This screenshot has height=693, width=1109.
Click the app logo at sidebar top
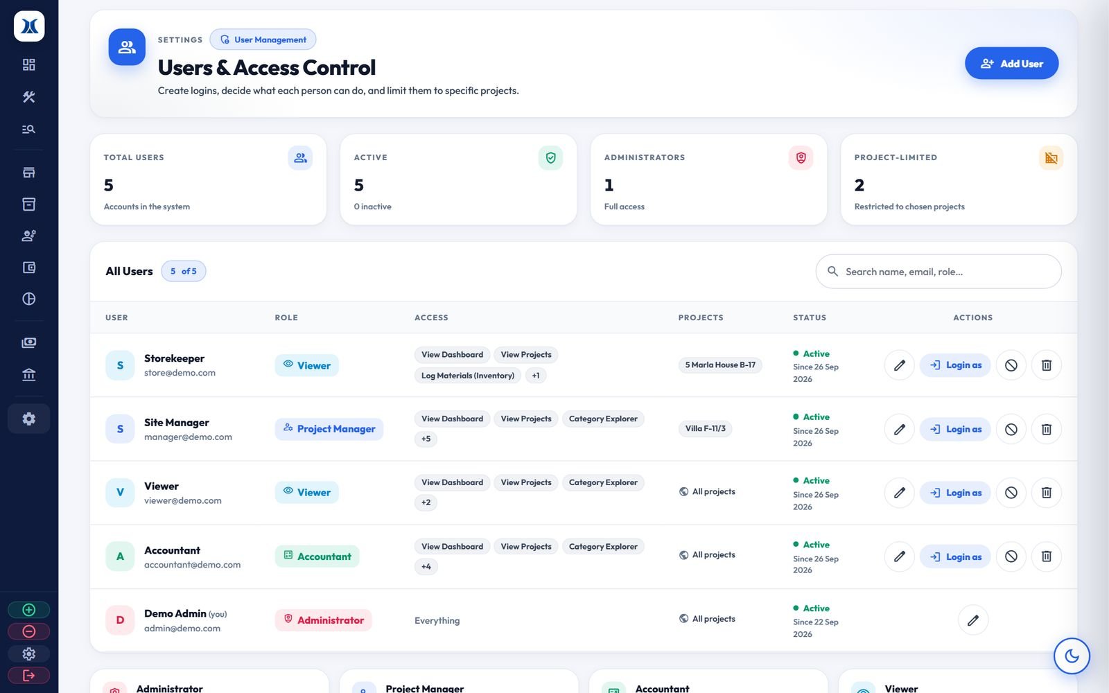[29, 26]
